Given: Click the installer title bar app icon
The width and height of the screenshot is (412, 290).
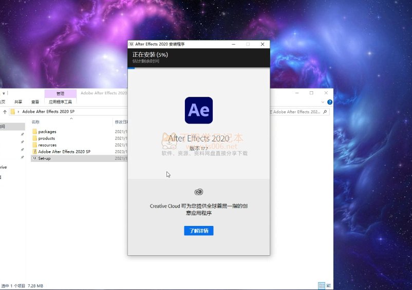Looking at the screenshot, I should (x=132, y=45).
